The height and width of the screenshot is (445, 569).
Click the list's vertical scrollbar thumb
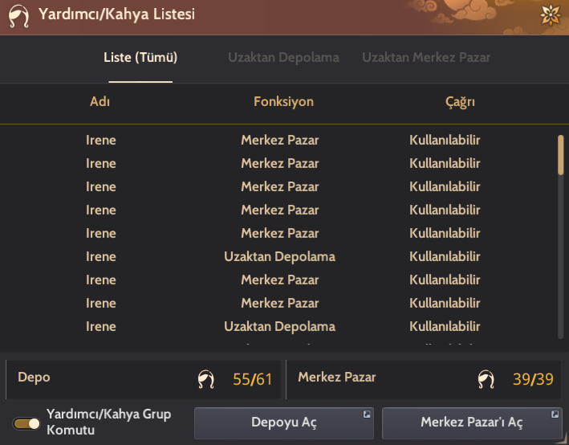click(x=560, y=154)
